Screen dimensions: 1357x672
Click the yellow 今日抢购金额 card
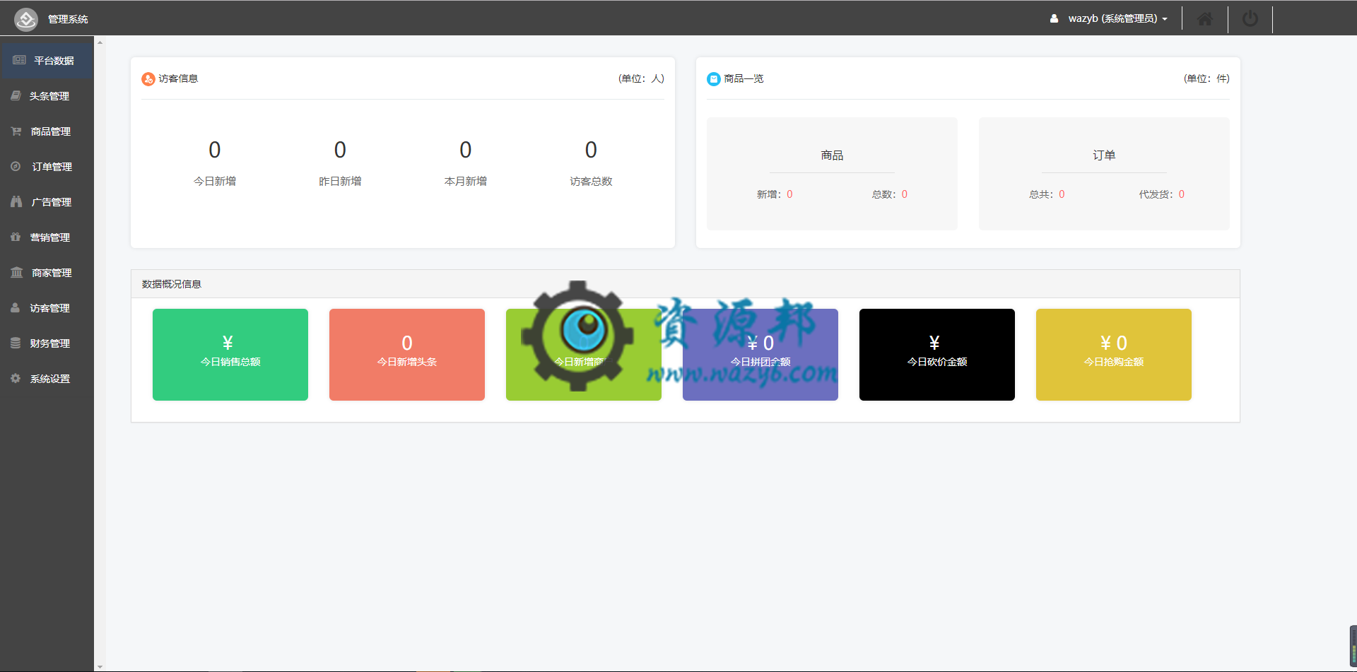[1114, 355]
